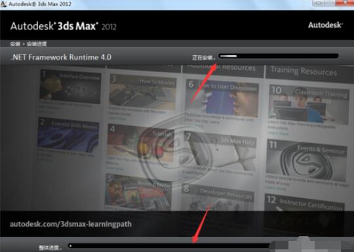Click the current component installation progress bar

[x=279, y=56]
